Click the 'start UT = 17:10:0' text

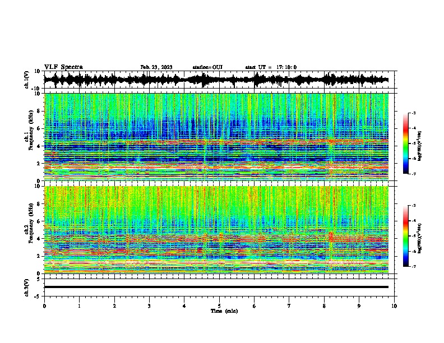point(271,67)
